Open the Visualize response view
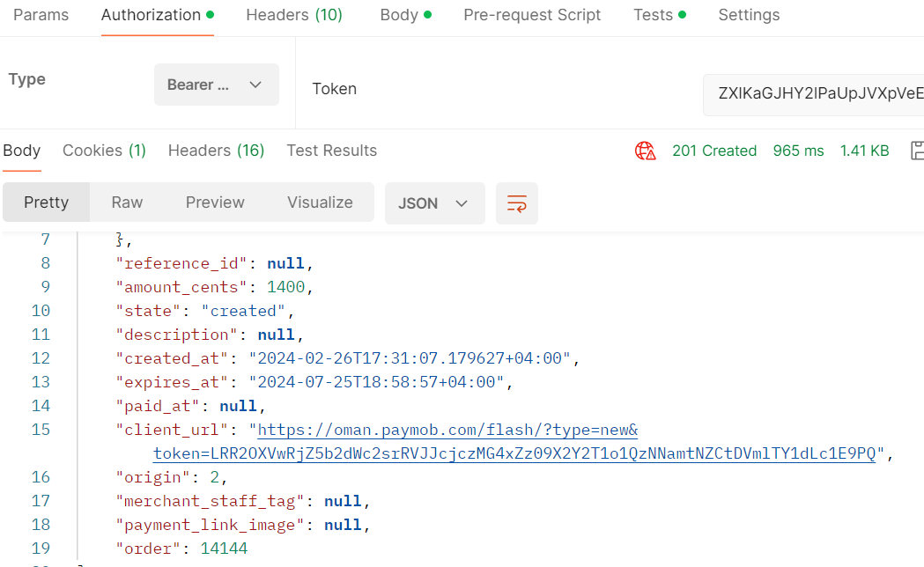The height and width of the screenshot is (567, 924). click(x=320, y=202)
